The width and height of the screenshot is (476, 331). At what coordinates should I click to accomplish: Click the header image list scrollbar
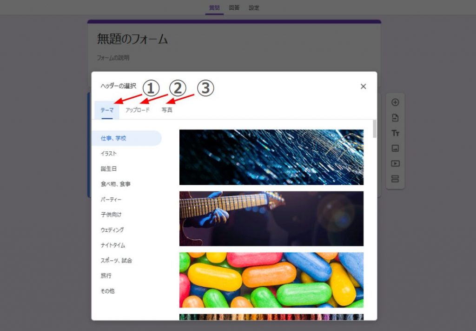[375, 129]
